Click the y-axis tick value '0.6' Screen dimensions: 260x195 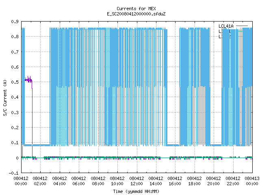pos(15,67)
